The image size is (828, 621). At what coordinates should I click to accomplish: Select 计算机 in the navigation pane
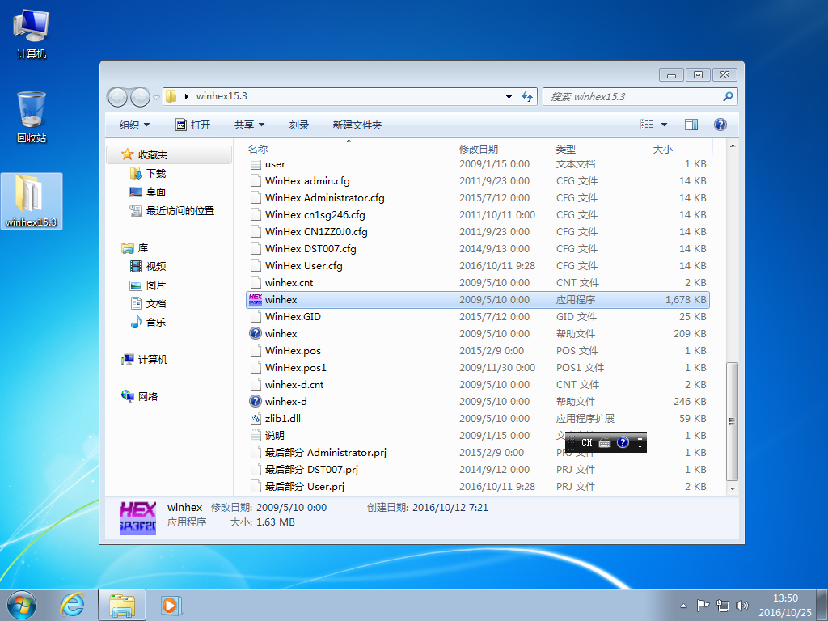(153, 359)
